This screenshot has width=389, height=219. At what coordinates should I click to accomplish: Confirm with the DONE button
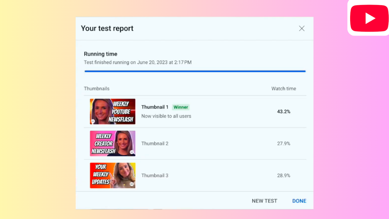click(x=299, y=201)
